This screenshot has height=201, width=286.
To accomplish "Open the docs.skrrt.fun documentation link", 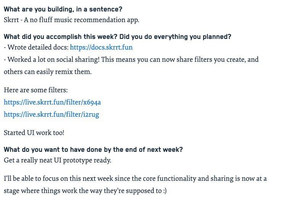I will pyautogui.click(x=101, y=47).
